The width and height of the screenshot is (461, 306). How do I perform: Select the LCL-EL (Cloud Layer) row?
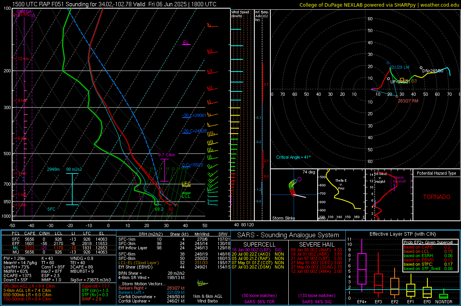(x=174, y=263)
